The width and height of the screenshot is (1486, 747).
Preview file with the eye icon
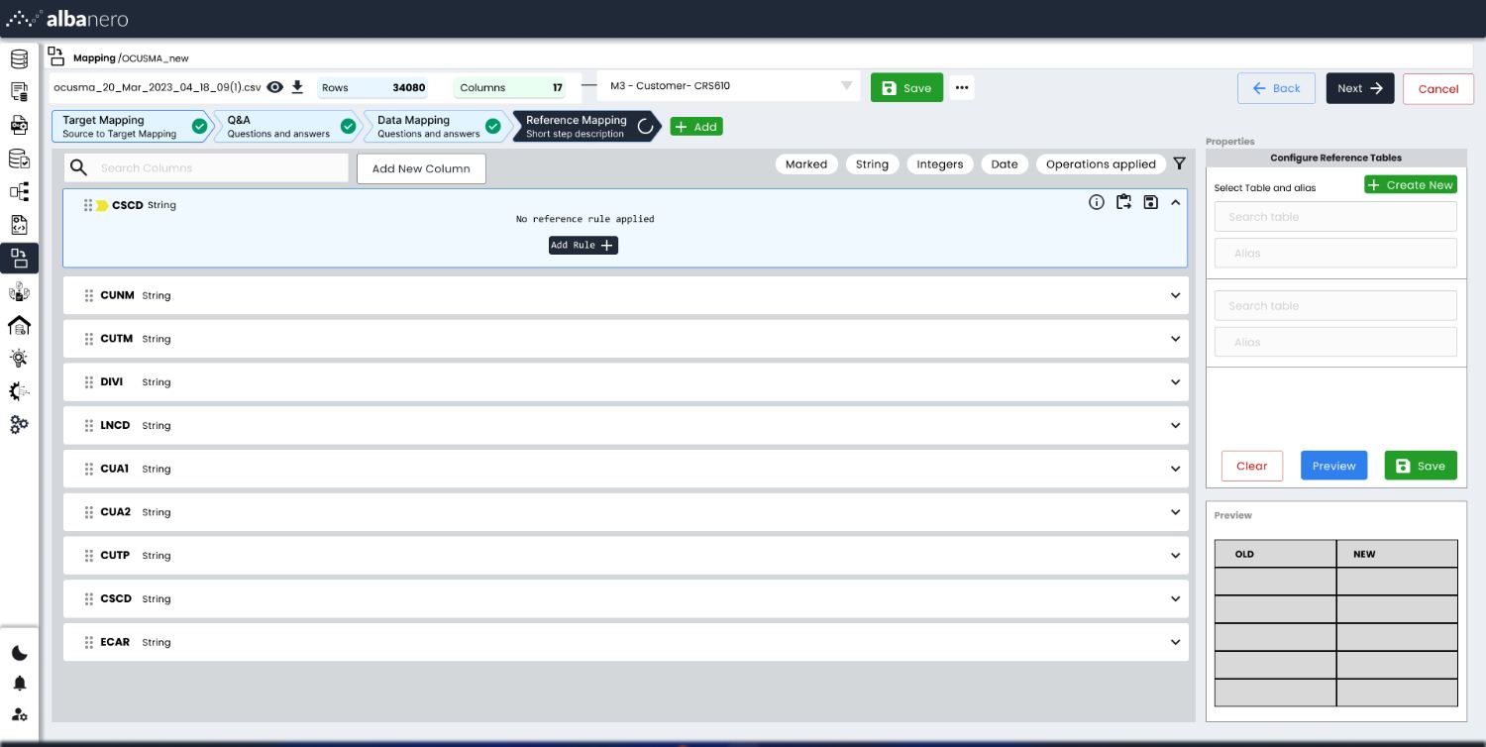275,87
